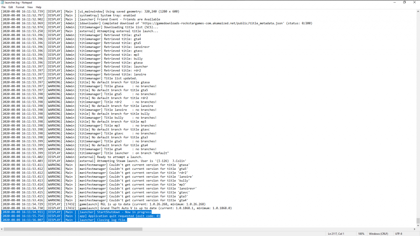Click the vertical scrollbar thumb
The height and width of the screenshot is (236, 420).
418,221
